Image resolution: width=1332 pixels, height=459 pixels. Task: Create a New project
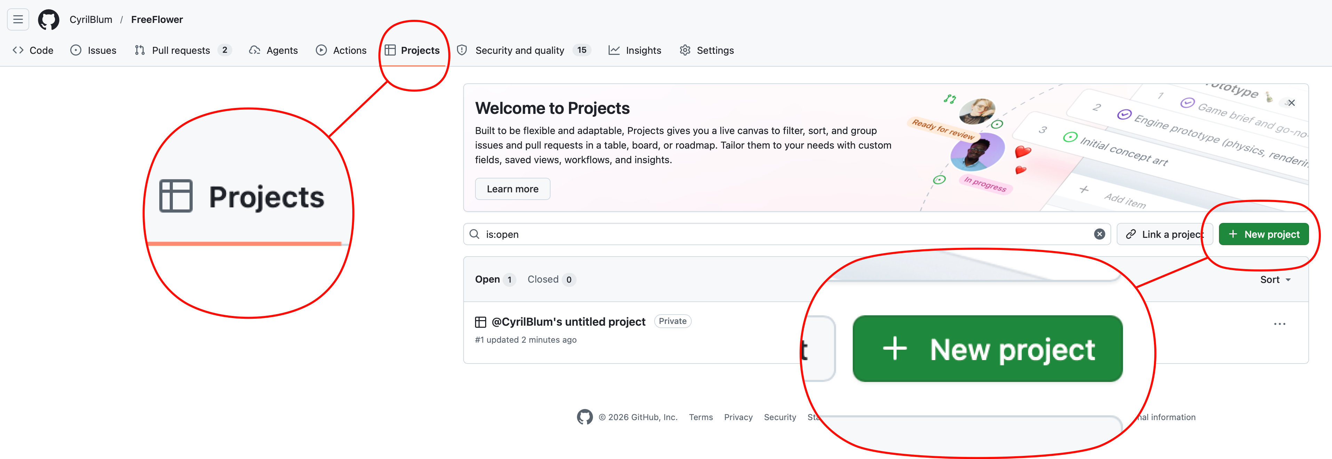click(1263, 234)
